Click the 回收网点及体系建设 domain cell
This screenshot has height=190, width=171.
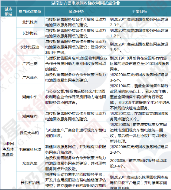click(8, 149)
